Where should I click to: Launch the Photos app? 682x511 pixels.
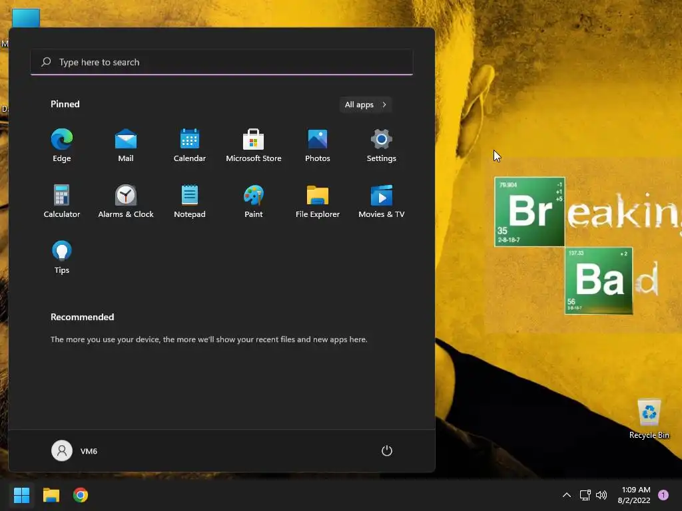(318, 146)
